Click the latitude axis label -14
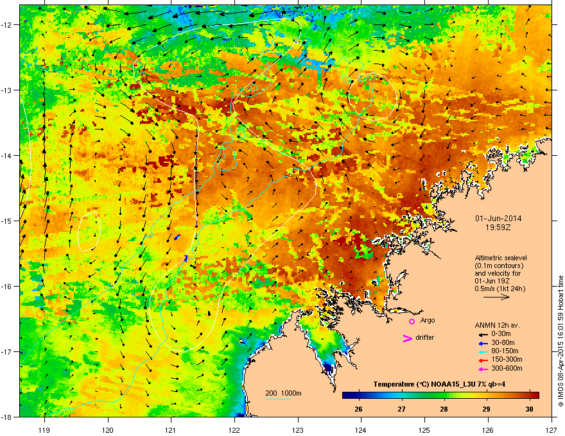 coord(6,155)
